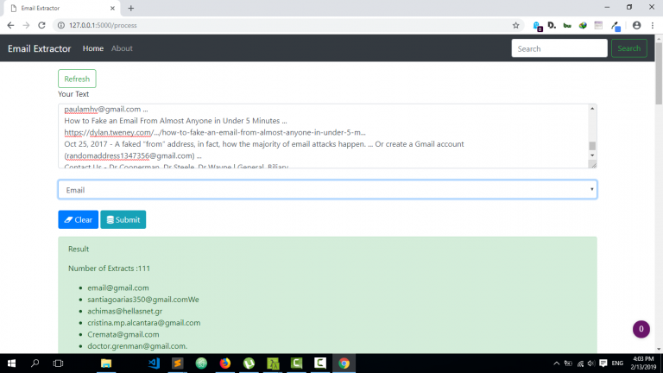Bookmark this page with the star icon

(515, 25)
